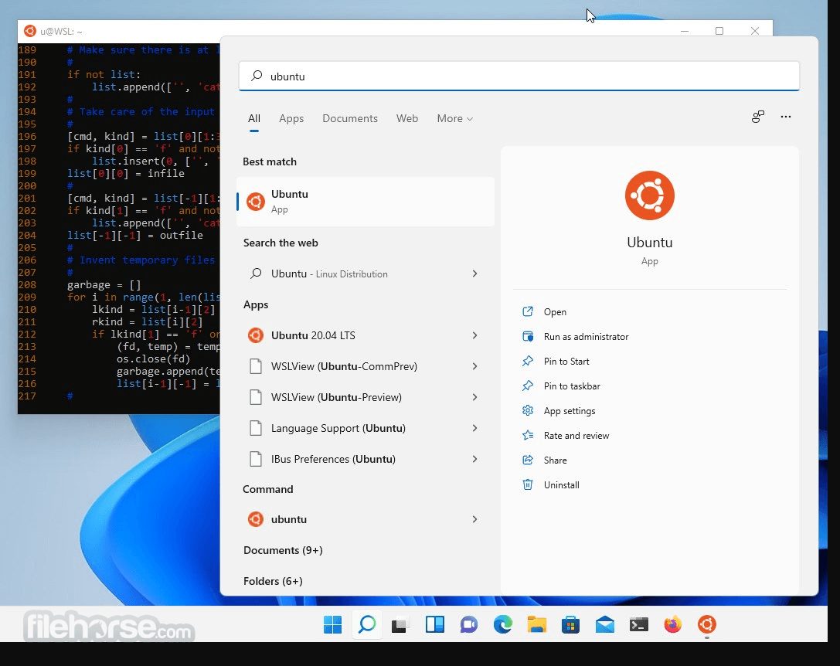Click the Uninstall trash icon
The height and width of the screenshot is (666, 840).
tap(528, 484)
